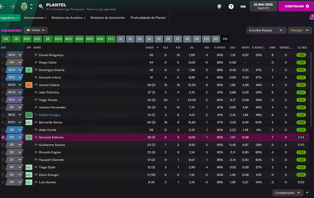
Task: Open Rúben Vinagre player name link
Action: [50, 115]
